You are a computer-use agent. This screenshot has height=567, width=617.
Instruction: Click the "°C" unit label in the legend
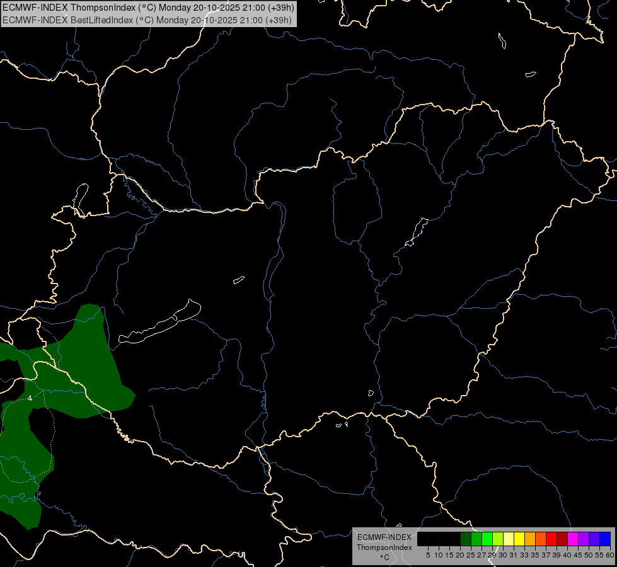385,558
